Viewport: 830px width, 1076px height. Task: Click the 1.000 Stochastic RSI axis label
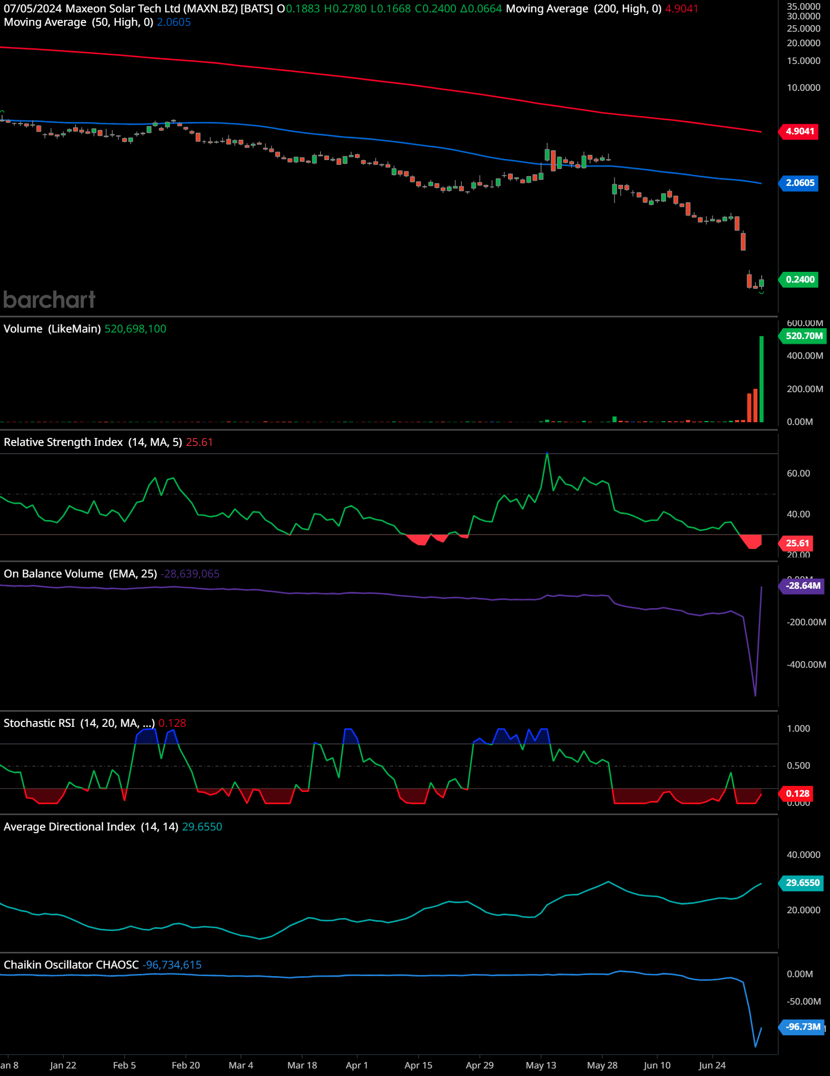798,728
